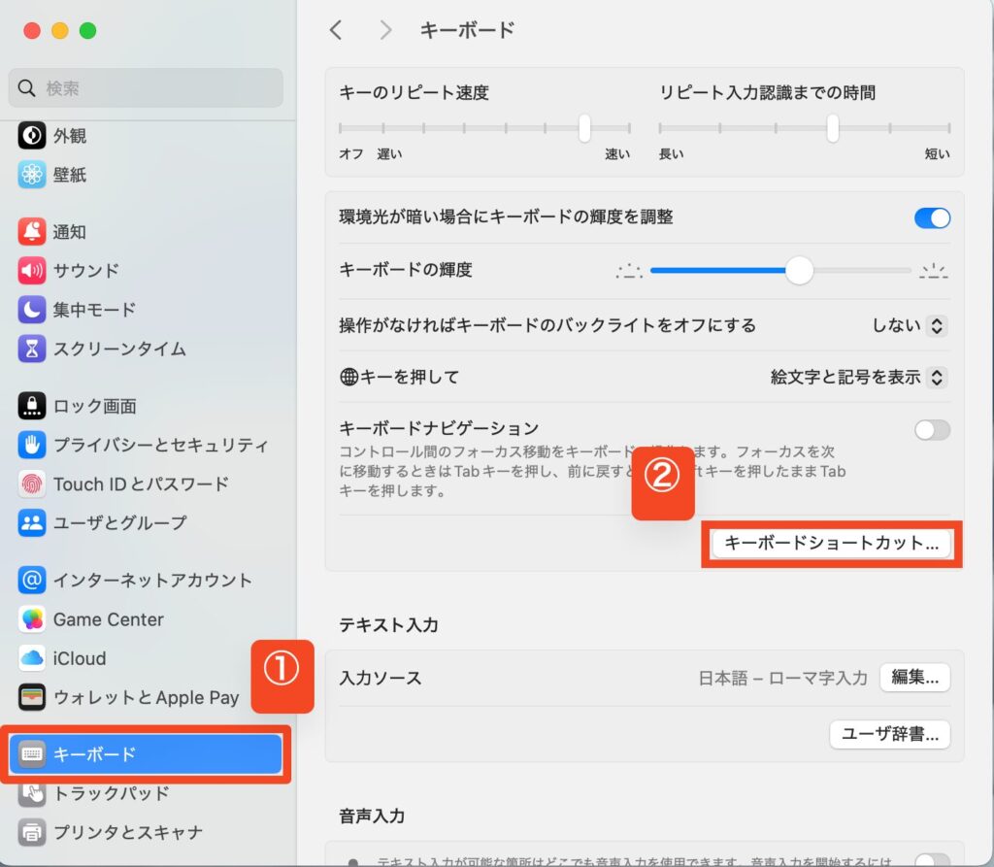The height and width of the screenshot is (867, 994).
Task: Open the Game Center icon
Action: click(32, 619)
